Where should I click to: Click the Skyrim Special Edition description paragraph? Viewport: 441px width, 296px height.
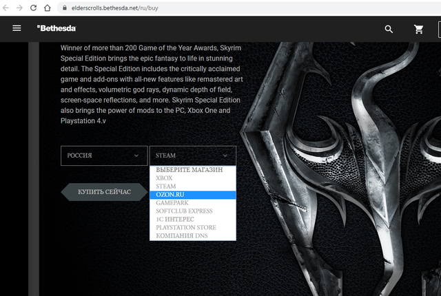(x=152, y=84)
